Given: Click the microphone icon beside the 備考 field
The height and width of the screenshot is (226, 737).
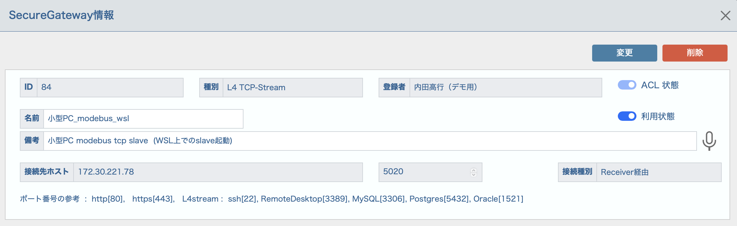Looking at the screenshot, I should [709, 141].
